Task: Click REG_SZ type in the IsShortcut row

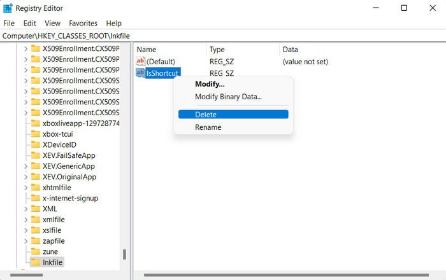Action: (222, 73)
